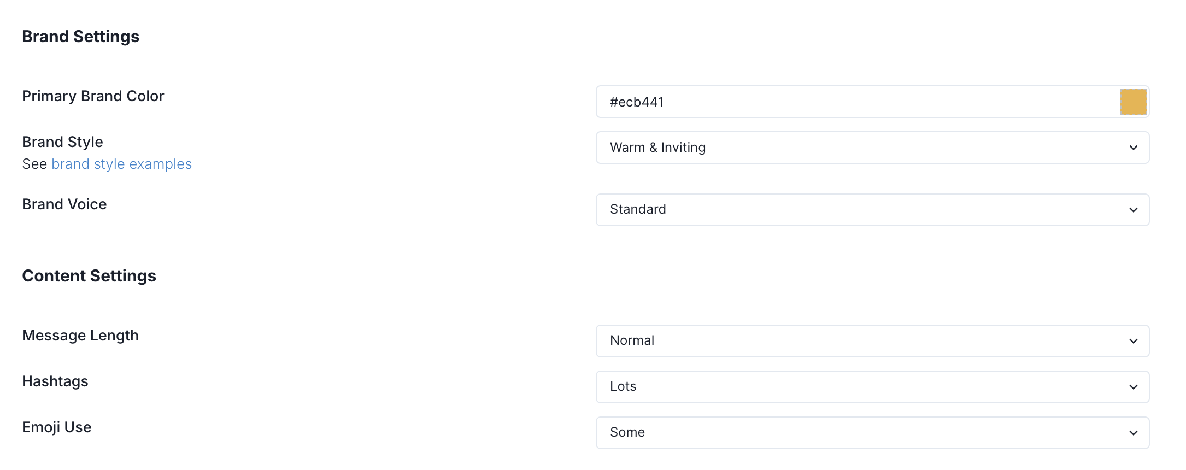Screen dimensions: 1186x470
Task: Click the chevron arrow of Brand Style
Action: [1133, 148]
